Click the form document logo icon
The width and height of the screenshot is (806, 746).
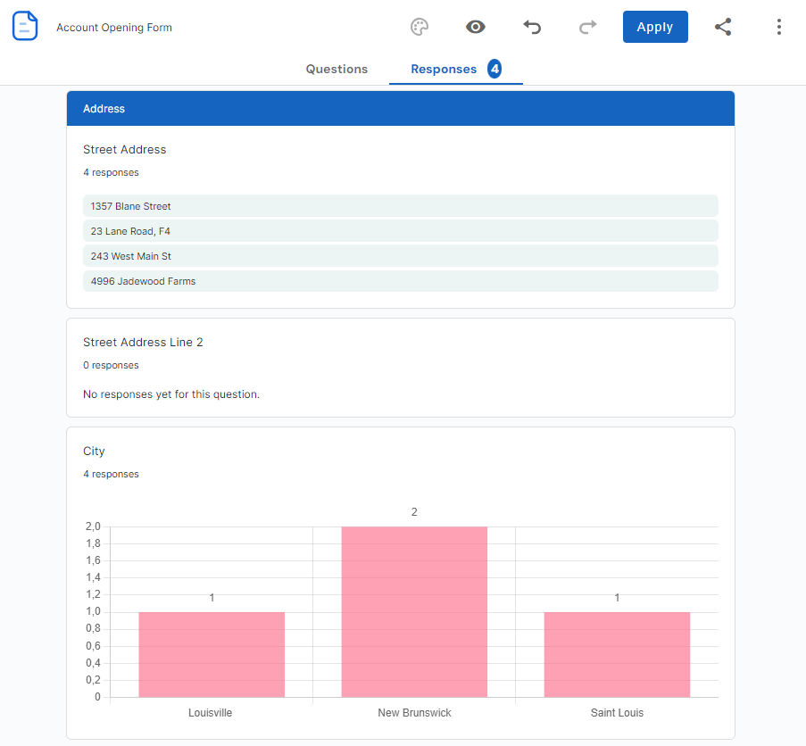point(25,27)
